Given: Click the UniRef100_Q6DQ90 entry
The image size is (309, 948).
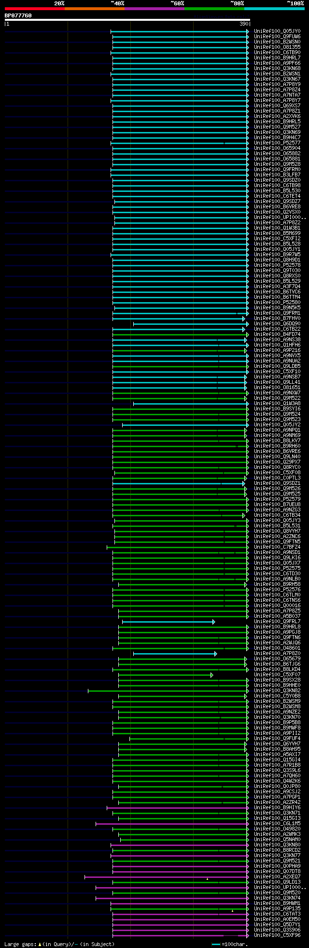Looking at the screenshot, I should [277, 324].
